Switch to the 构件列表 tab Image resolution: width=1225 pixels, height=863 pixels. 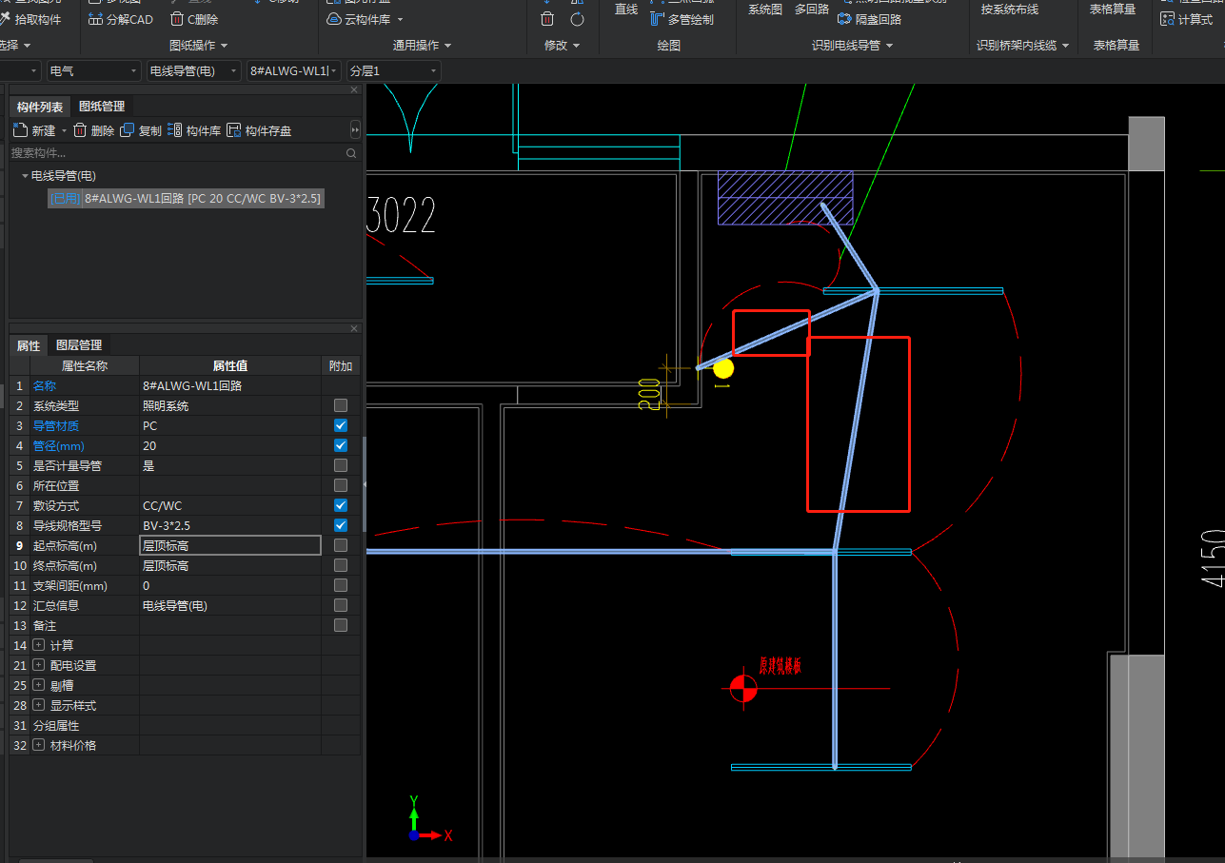point(40,107)
